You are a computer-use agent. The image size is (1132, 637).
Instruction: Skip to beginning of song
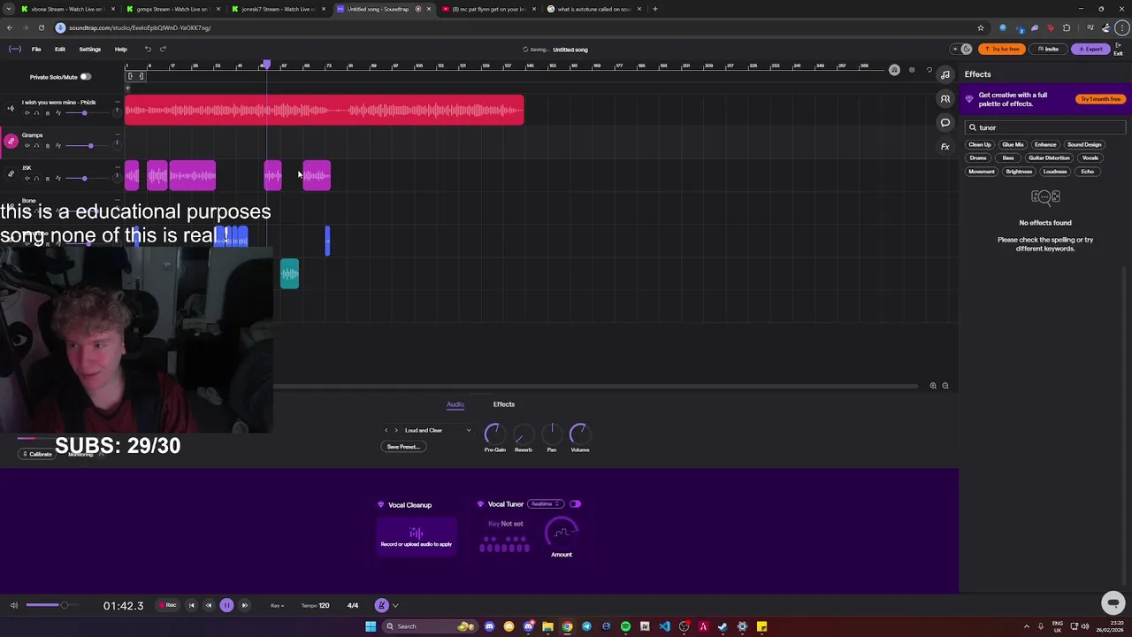[x=191, y=605]
